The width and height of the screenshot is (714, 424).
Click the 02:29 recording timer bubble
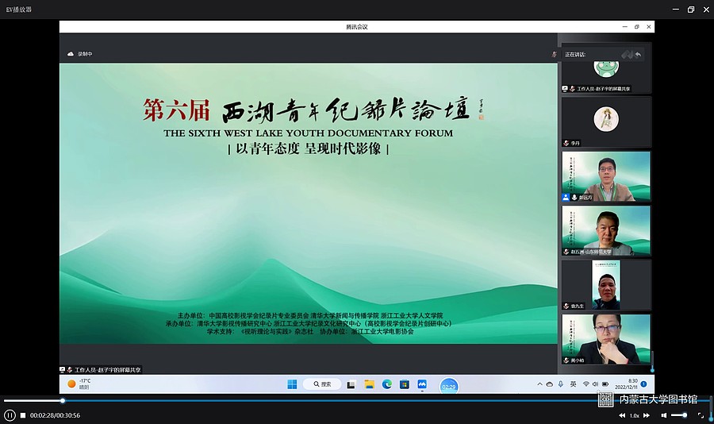448,387
